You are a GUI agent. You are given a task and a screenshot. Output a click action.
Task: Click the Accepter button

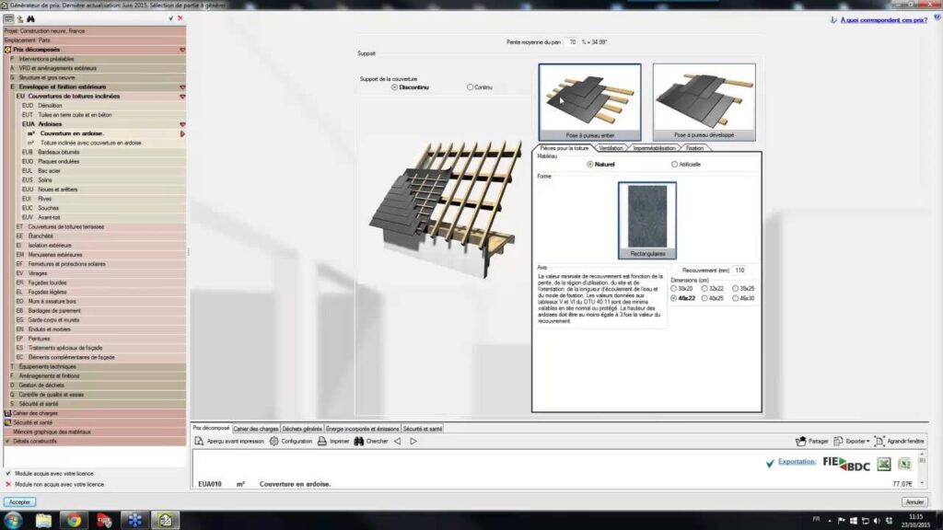19,501
